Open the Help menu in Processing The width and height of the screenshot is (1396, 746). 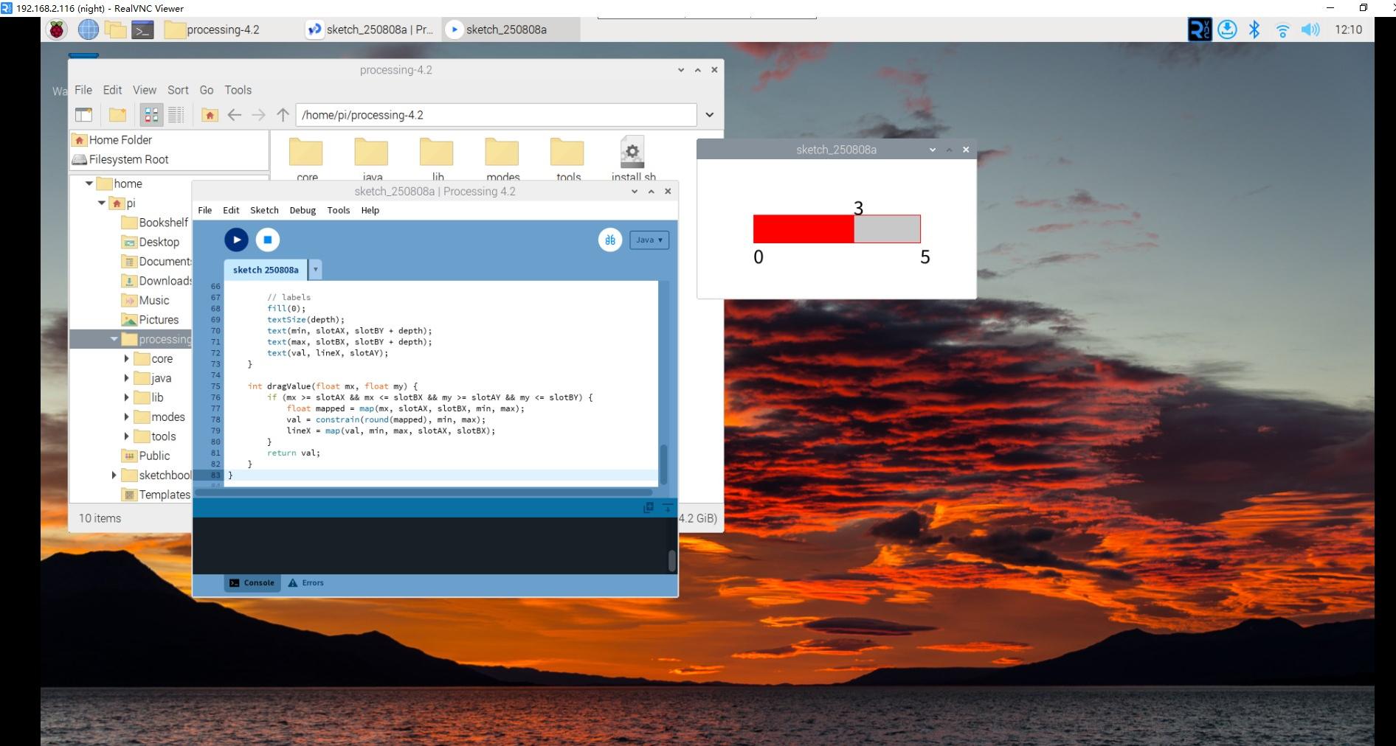coord(370,210)
